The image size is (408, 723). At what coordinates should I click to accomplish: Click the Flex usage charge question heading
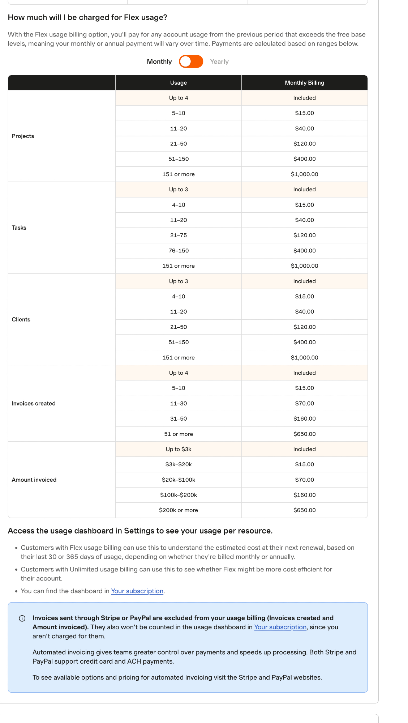coord(87,17)
